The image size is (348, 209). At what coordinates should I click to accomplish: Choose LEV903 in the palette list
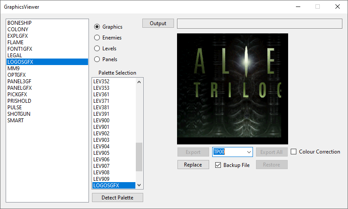pyautogui.click(x=114, y=140)
